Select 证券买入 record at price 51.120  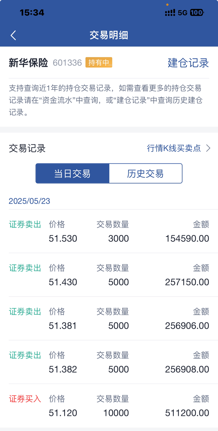coord(109,406)
